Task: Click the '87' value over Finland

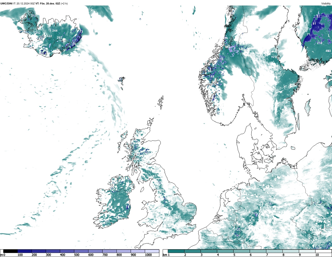Action: (318, 16)
